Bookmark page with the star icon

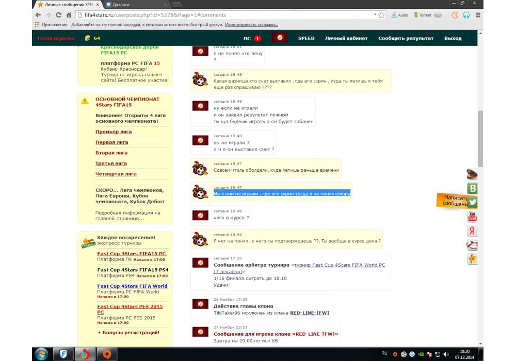(x=381, y=15)
